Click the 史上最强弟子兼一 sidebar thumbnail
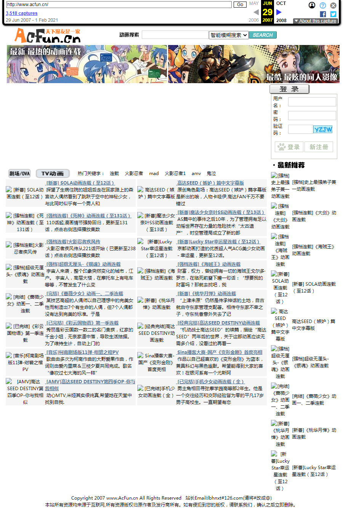 280,186
